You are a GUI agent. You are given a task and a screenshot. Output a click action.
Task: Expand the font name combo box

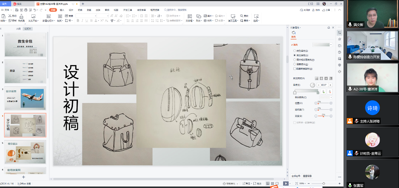95,16
